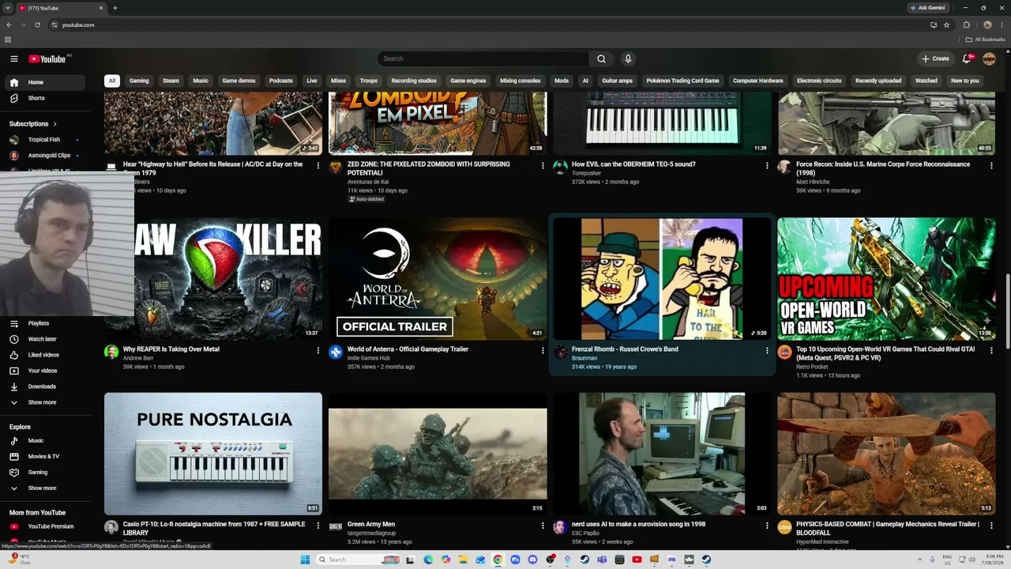
Task: Click the YouTube logo
Action: click(47, 58)
